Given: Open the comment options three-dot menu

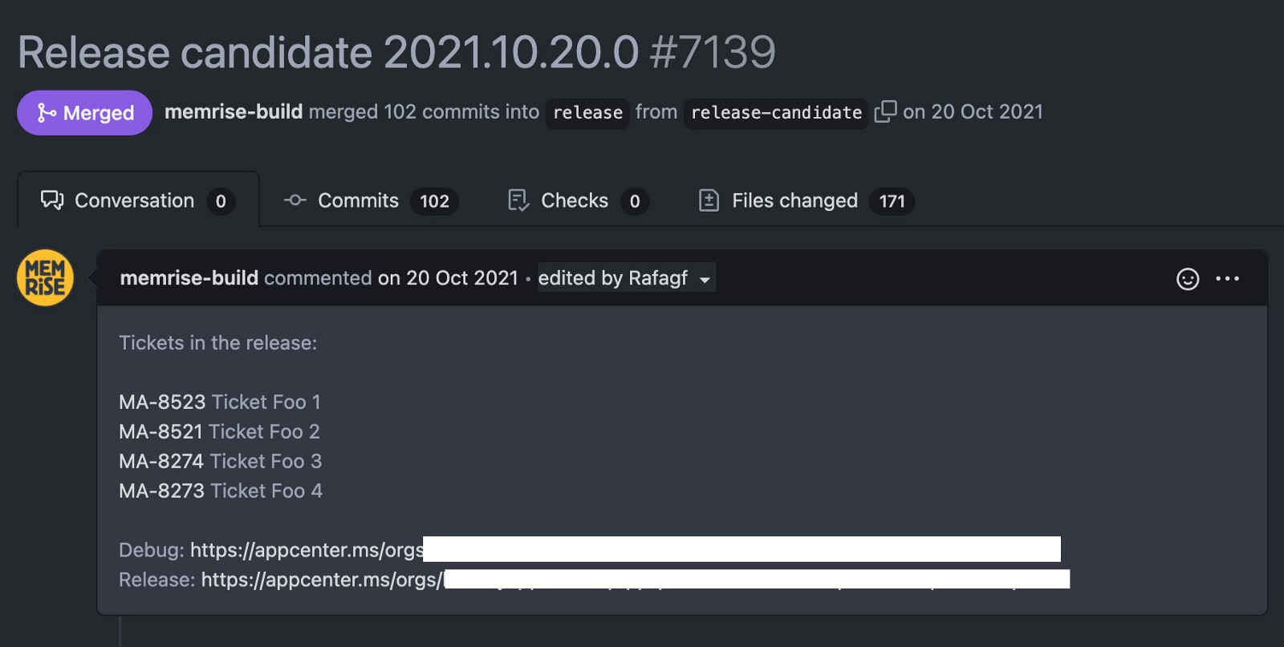Looking at the screenshot, I should (1227, 278).
